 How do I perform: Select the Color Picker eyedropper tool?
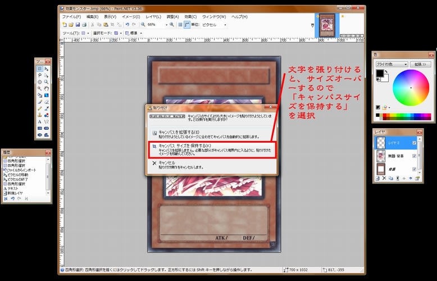pyautogui.click(x=46, y=108)
